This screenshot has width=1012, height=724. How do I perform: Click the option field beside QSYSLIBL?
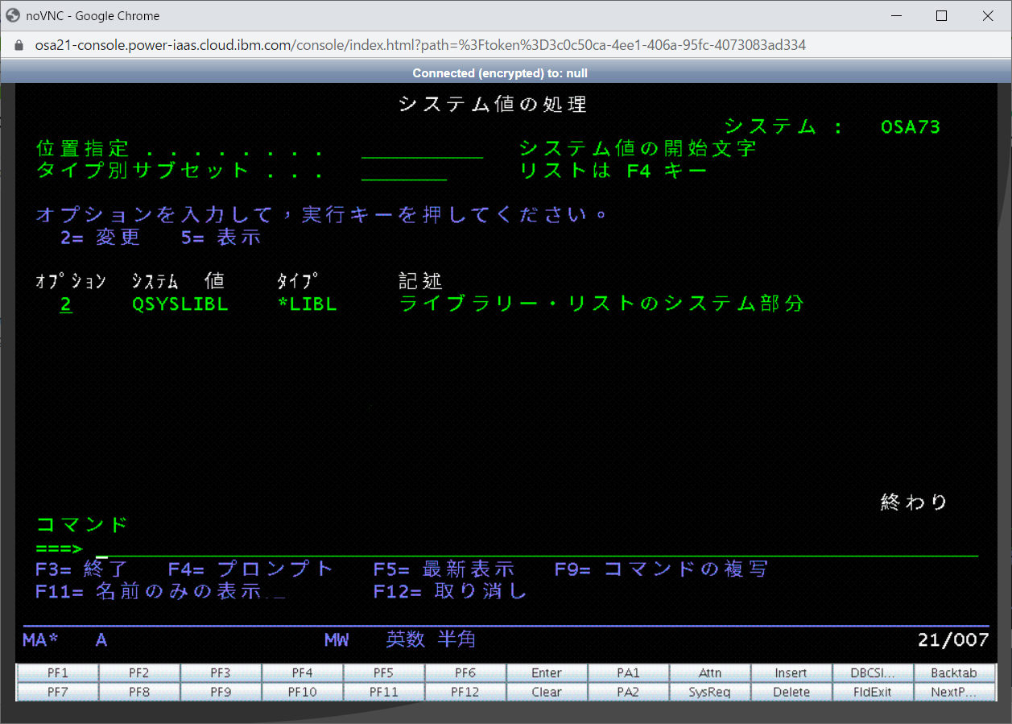[66, 304]
